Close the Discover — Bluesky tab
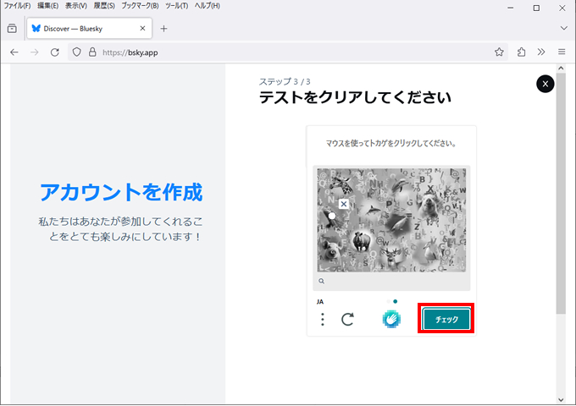 142,28
